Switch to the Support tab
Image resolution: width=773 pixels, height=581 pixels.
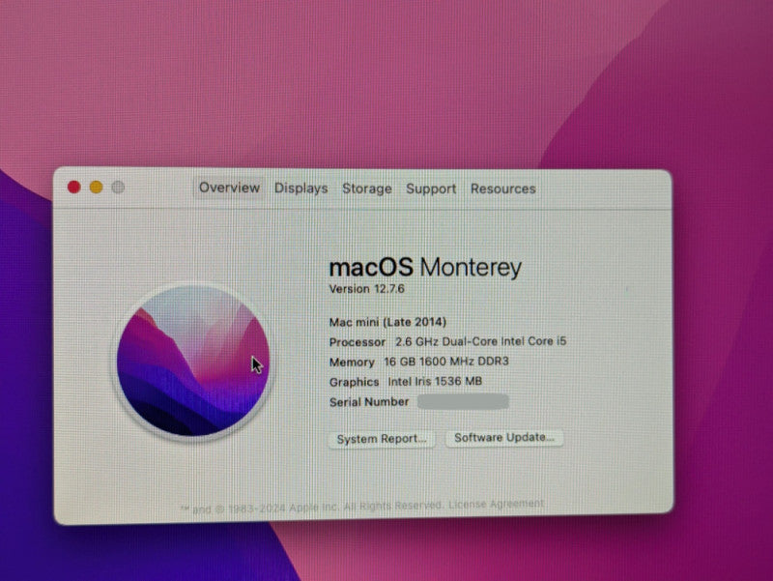(x=431, y=189)
